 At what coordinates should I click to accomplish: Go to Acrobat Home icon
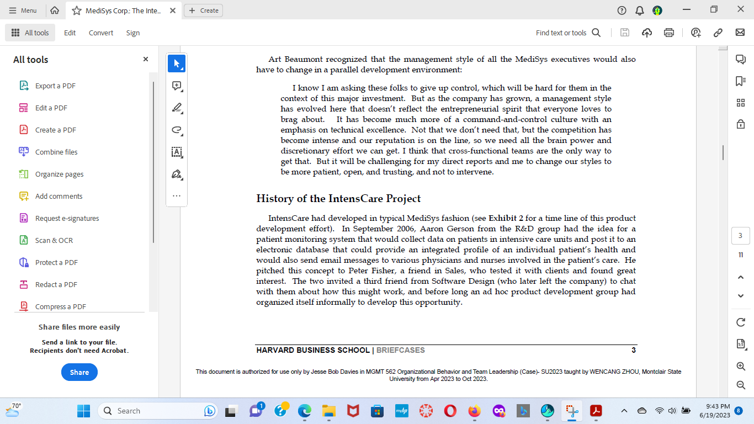(55, 10)
